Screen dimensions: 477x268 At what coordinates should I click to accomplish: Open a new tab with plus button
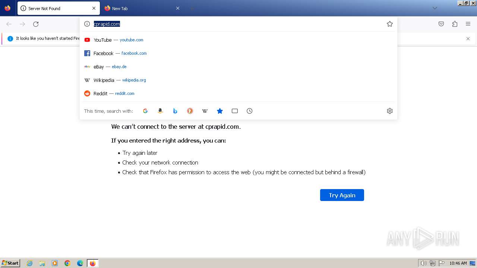click(x=192, y=8)
